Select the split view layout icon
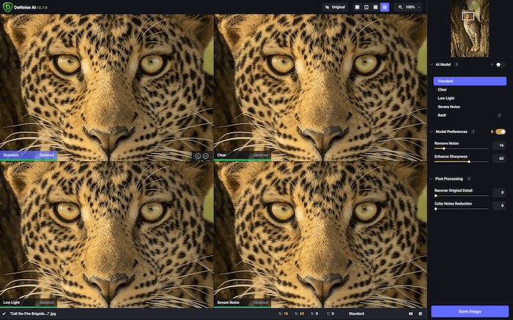The image size is (513, 320). click(x=366, y=7)
